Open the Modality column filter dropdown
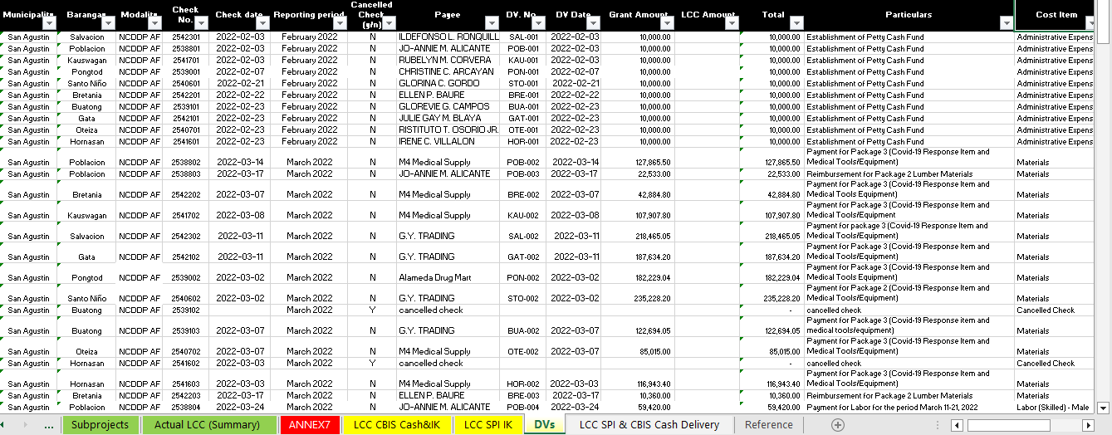The width and height of the screenshot is (1112, 435). pyautogui.click(x=154, y=24)
